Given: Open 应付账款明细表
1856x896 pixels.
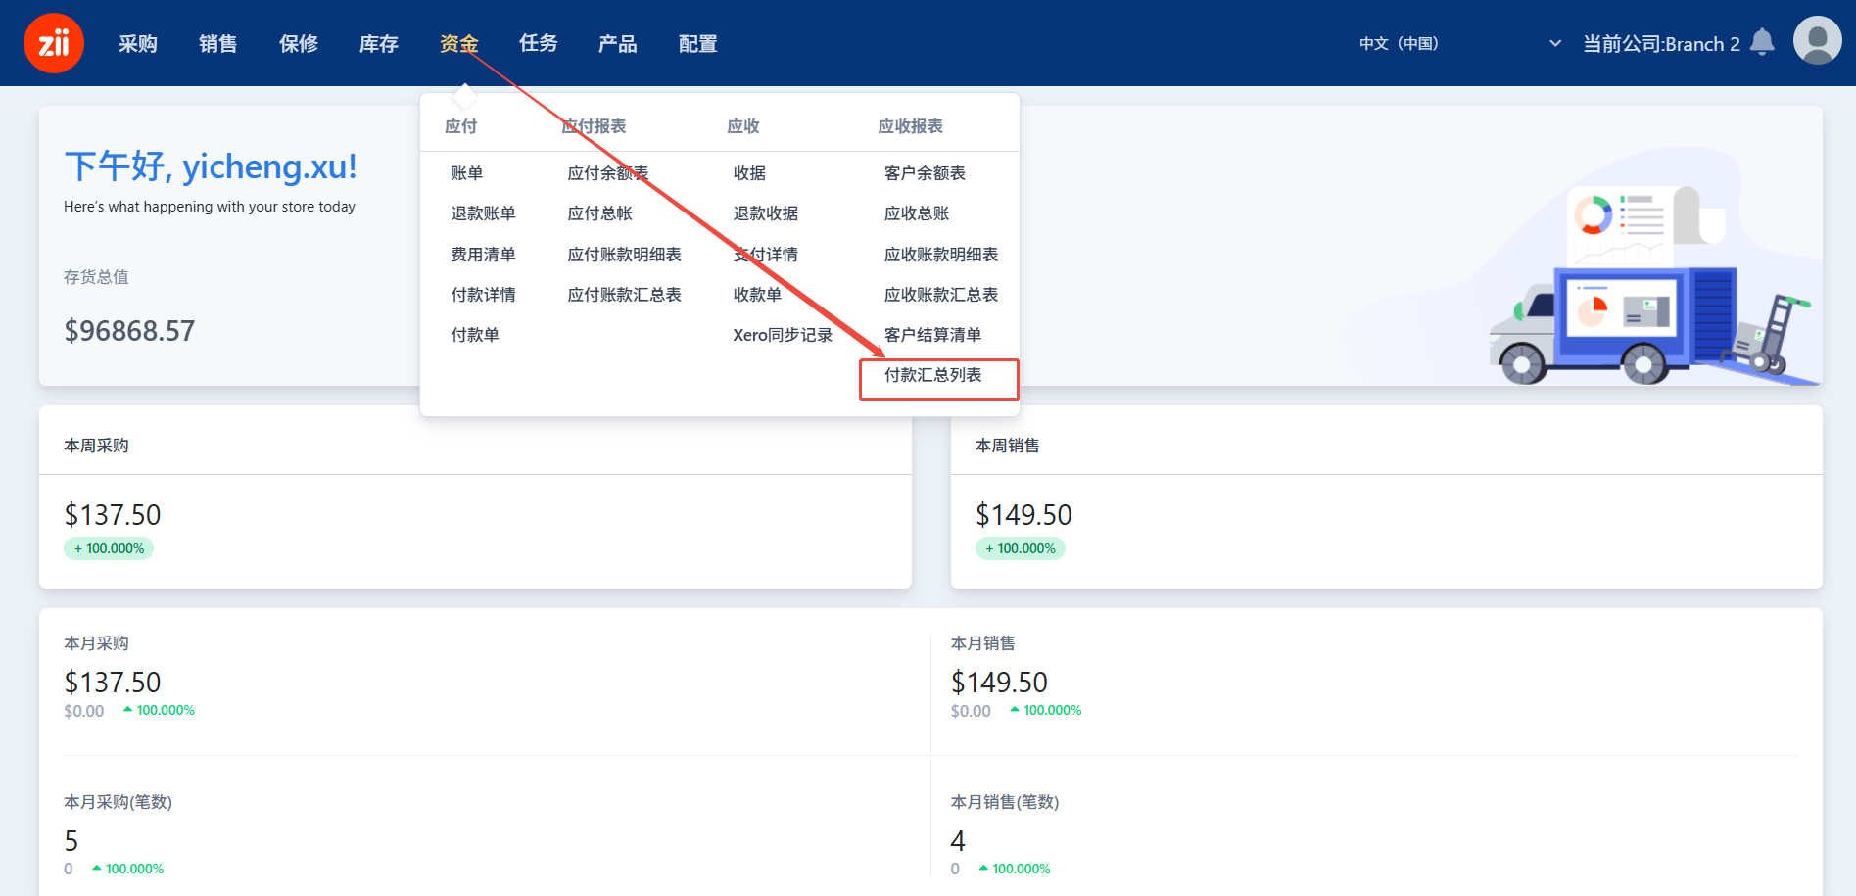Looking at the screenshot, I should click(625, 255).
